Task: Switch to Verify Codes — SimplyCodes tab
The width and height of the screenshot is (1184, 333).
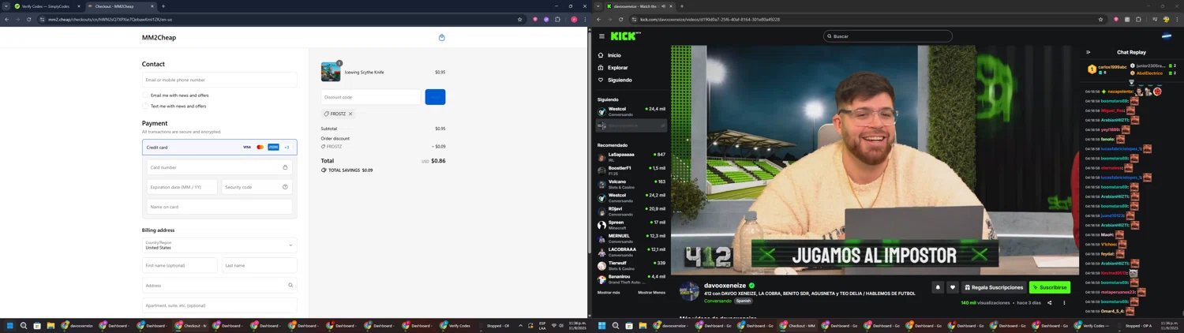Action: point(47,6)
